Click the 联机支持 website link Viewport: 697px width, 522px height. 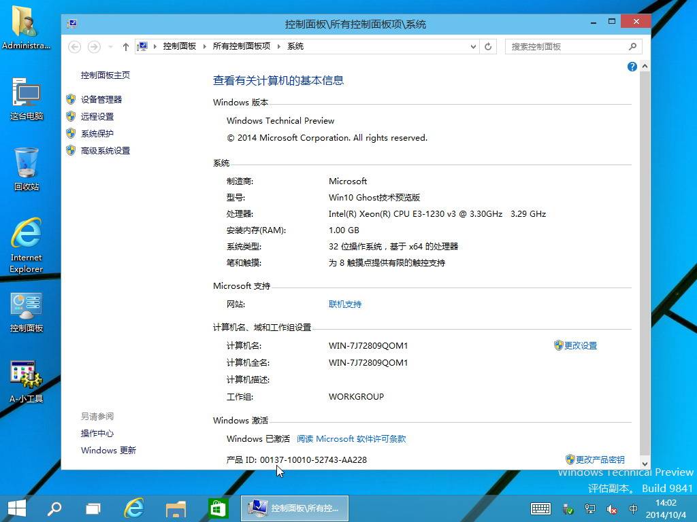[x=345, y=304]
